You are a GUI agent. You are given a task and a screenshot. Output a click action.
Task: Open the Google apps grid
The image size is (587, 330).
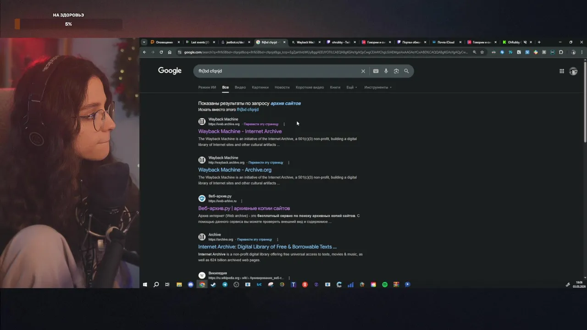tap(562, 71)
